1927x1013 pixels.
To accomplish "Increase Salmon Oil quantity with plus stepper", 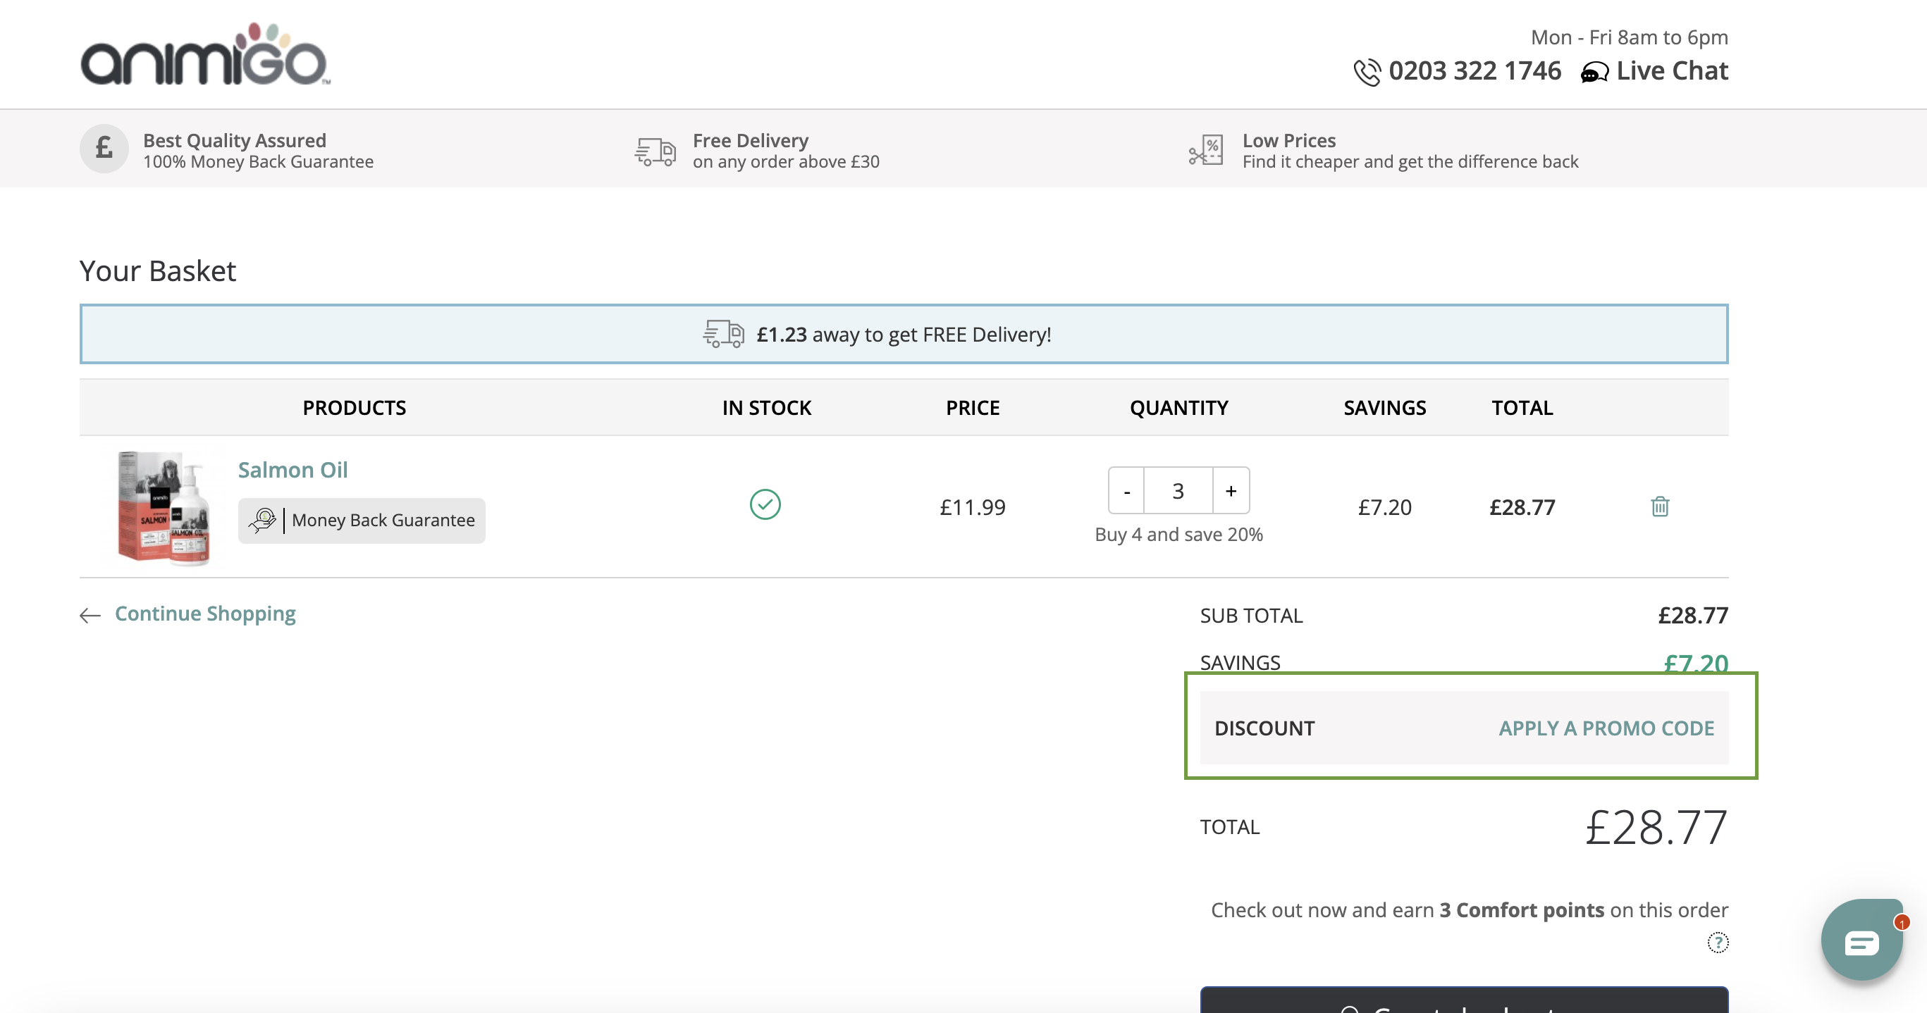I will pos(1230,490).
